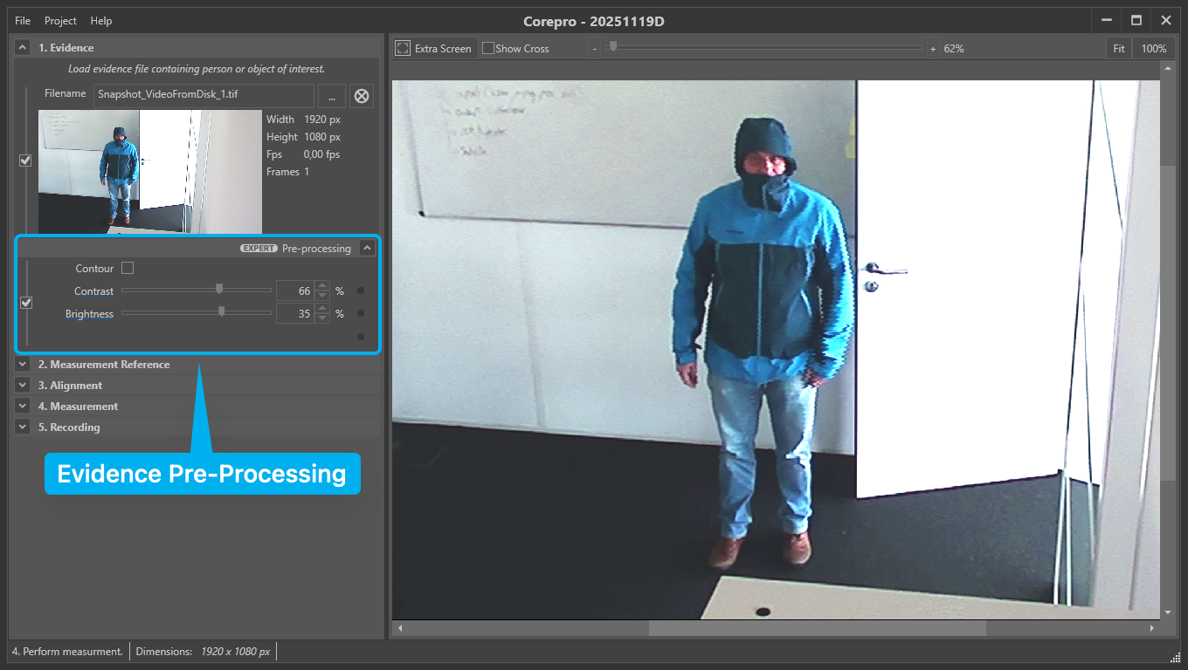Set view scale with the 100% button
The height and width of the screenshot is (670, 1188).
1154,48
